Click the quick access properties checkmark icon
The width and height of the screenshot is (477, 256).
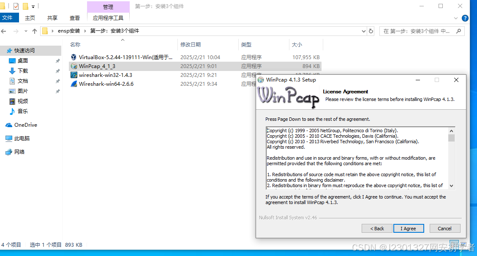point(16,6)
